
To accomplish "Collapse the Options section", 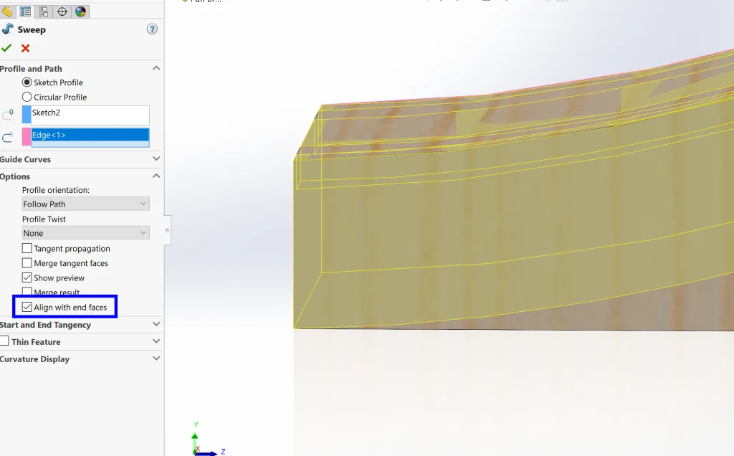I will pyautogui.click(x=156, y=176).
